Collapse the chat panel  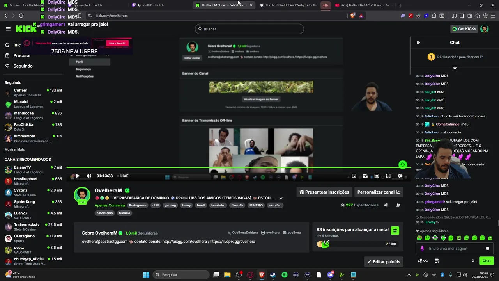(418, 43)
